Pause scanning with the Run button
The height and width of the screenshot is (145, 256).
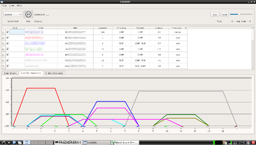[x=28, y=14]
